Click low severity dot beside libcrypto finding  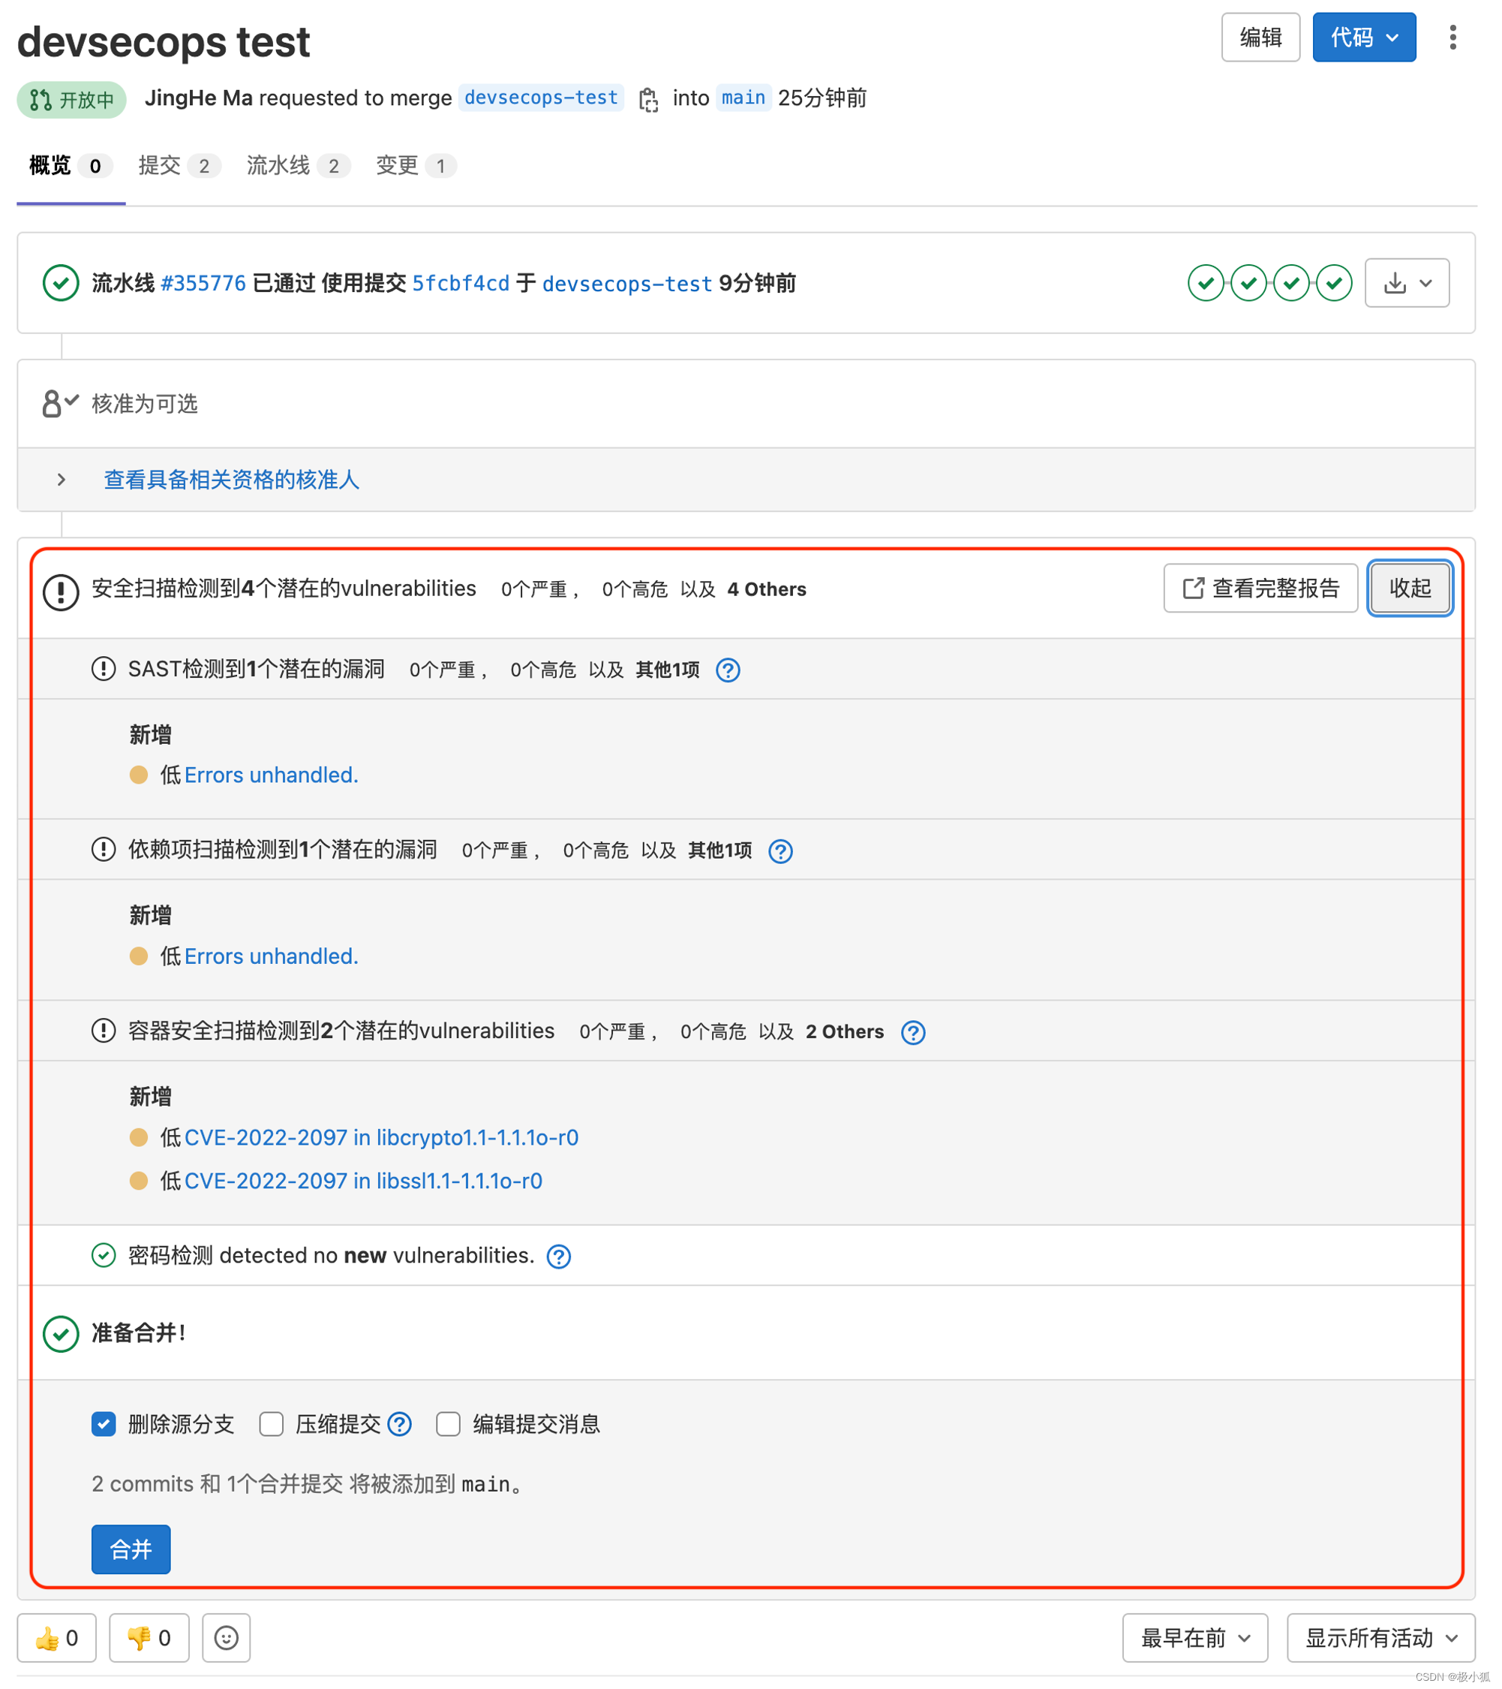139,1137
